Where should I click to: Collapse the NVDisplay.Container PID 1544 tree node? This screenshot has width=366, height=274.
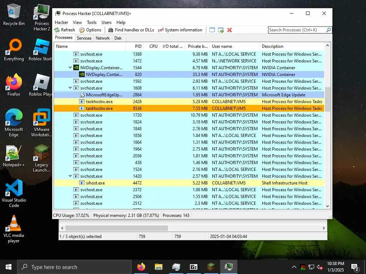coord(70,67)
